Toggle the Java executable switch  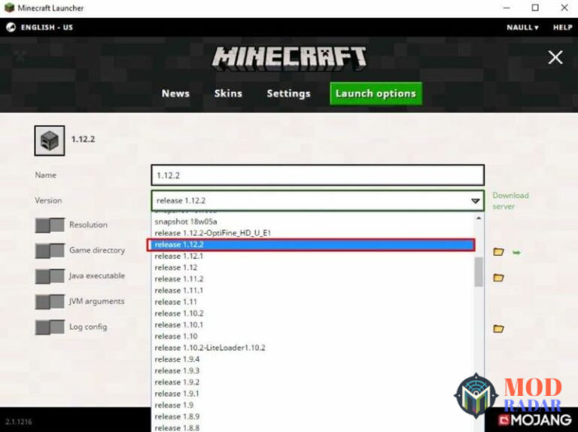coord(50,276)
